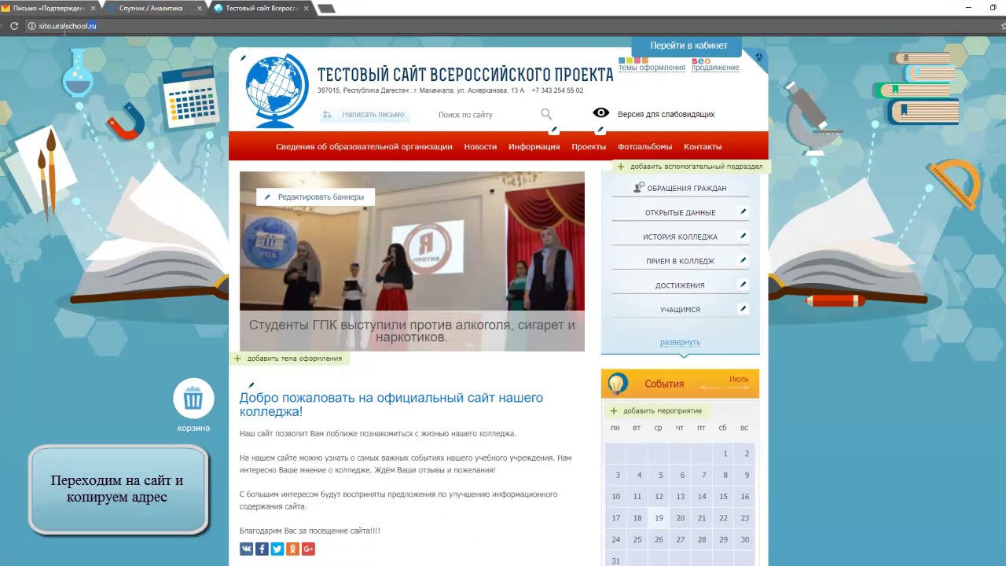Open ИСТОРИЯ КОЛЛЕДЖА side menu link

680,237
